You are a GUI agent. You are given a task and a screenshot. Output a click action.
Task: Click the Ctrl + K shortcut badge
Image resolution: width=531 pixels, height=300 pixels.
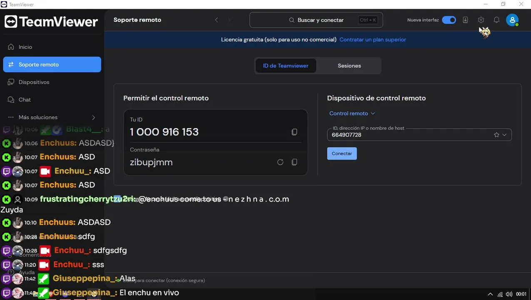368,20
